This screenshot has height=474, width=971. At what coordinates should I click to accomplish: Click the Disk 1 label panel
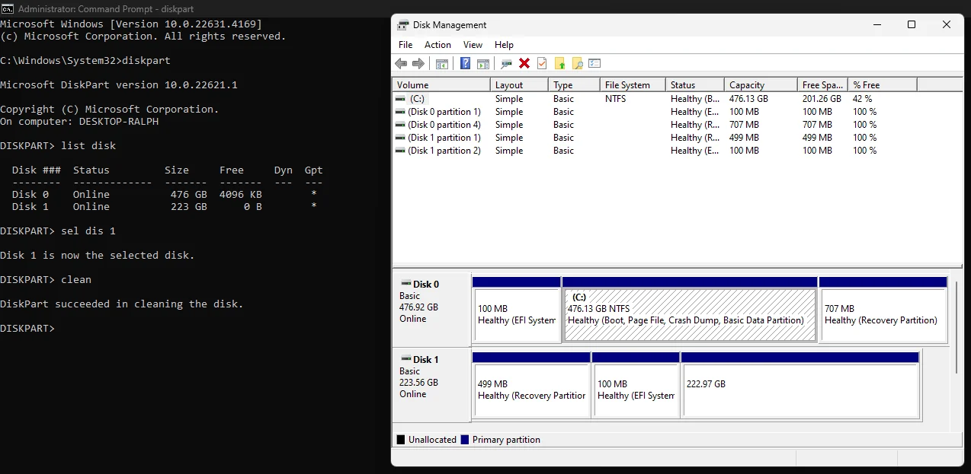pyautogui.click(x=431, y=384)
